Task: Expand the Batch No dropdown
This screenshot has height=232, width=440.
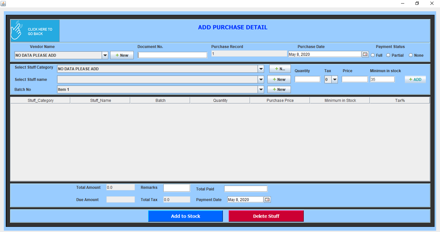Action: coord(261,90)
